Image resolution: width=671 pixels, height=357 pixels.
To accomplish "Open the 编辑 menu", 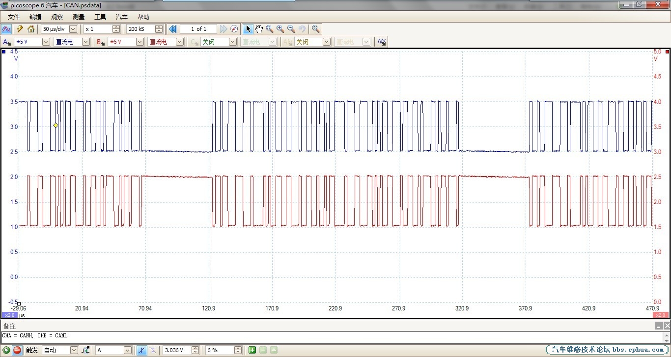I will (35, 17).
